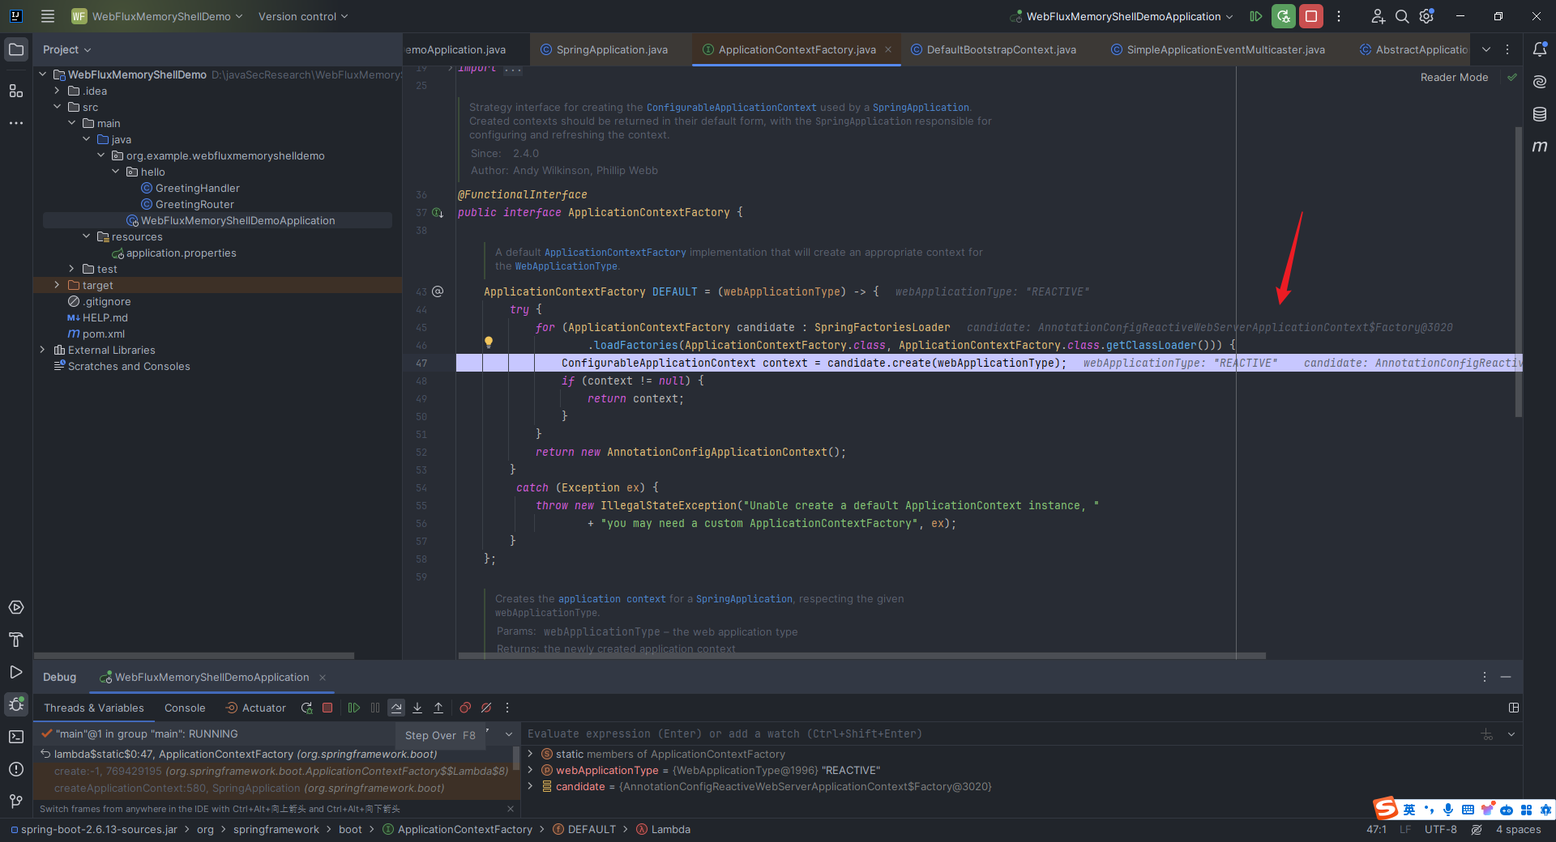Click Pause Program in debug toolbar
This screenshot has height=842, width=1556.
pos(375,708)
